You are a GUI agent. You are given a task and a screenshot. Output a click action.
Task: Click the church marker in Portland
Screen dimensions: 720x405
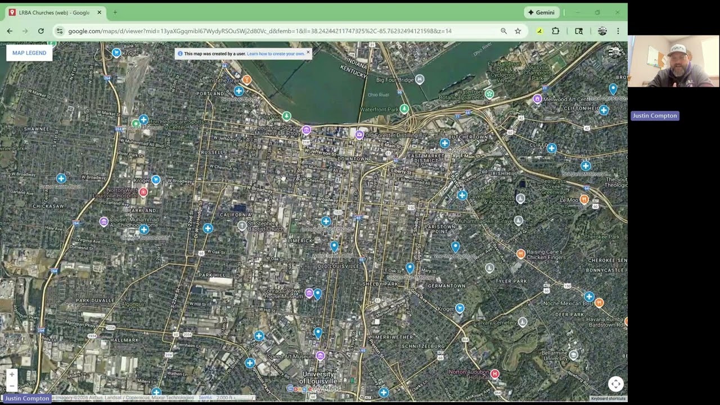click(x=239, y=91)
